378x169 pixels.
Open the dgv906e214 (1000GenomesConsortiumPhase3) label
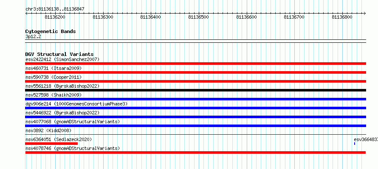[x=76, y=104]
